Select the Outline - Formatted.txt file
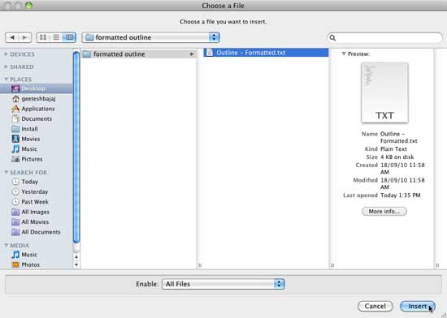Image resolution: width=447 pixels, height=318 pixels. [x=266, y=53]
